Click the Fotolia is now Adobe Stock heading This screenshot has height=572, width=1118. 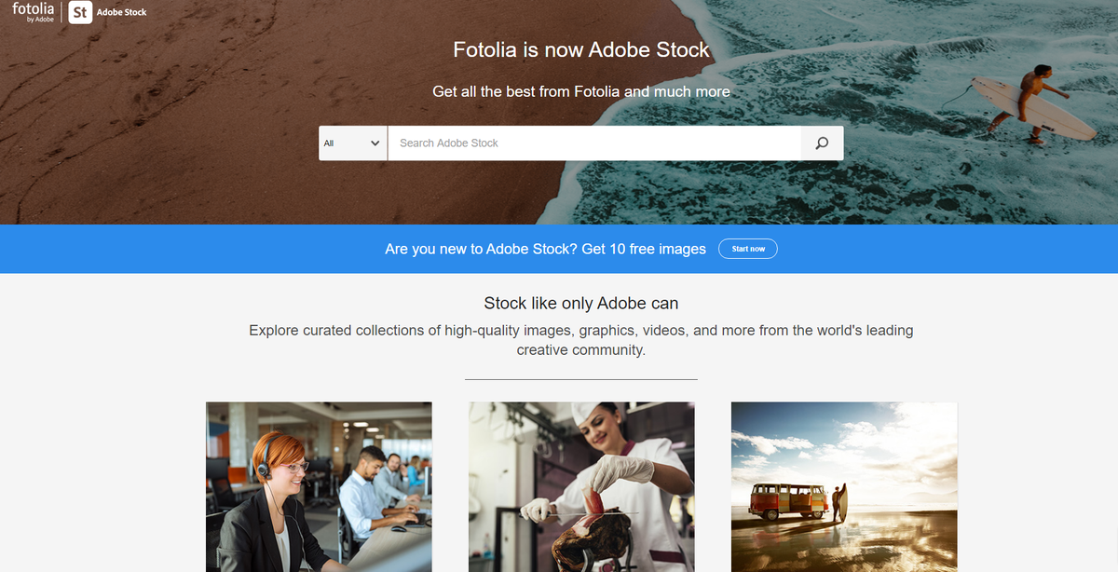point(581,49)
